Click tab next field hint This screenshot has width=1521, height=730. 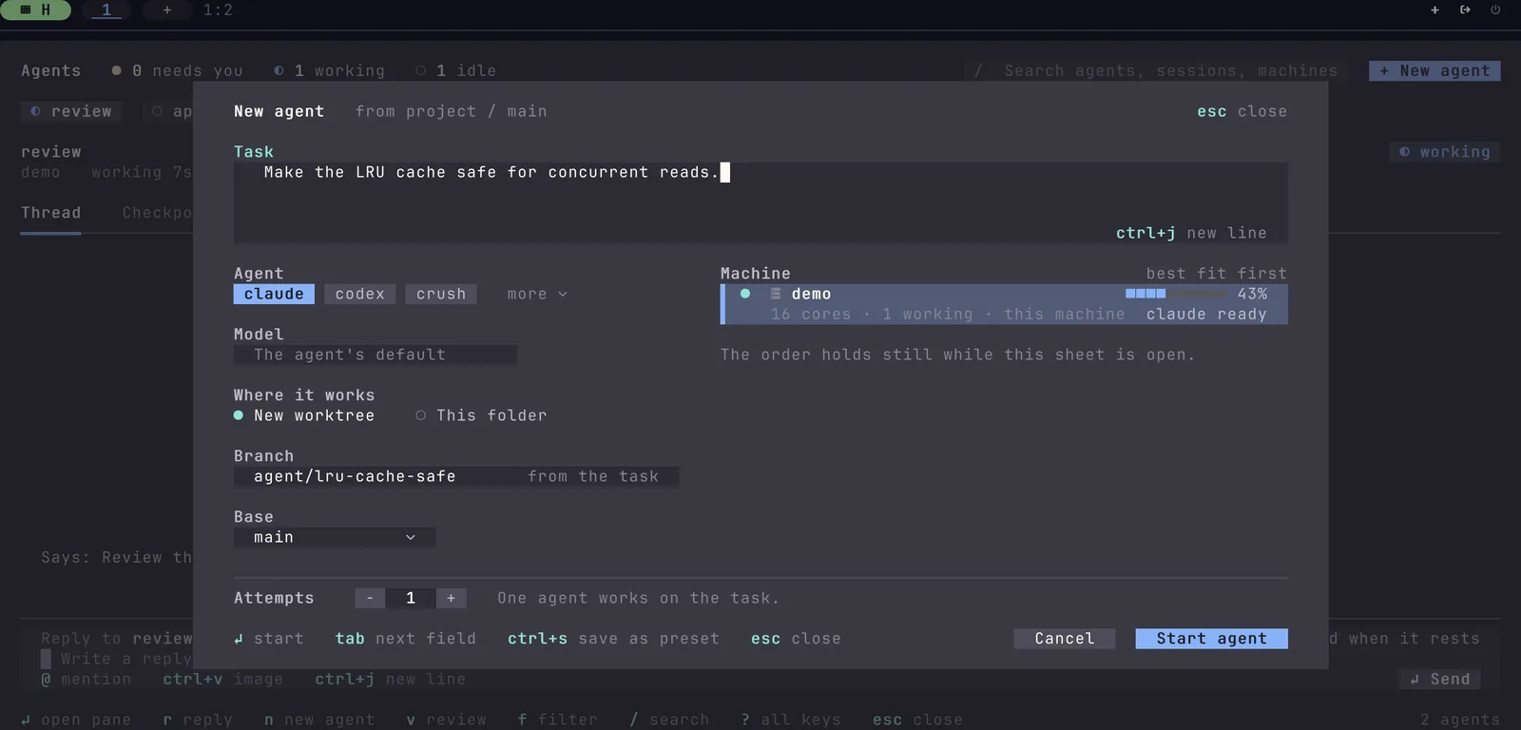[405, 639]
